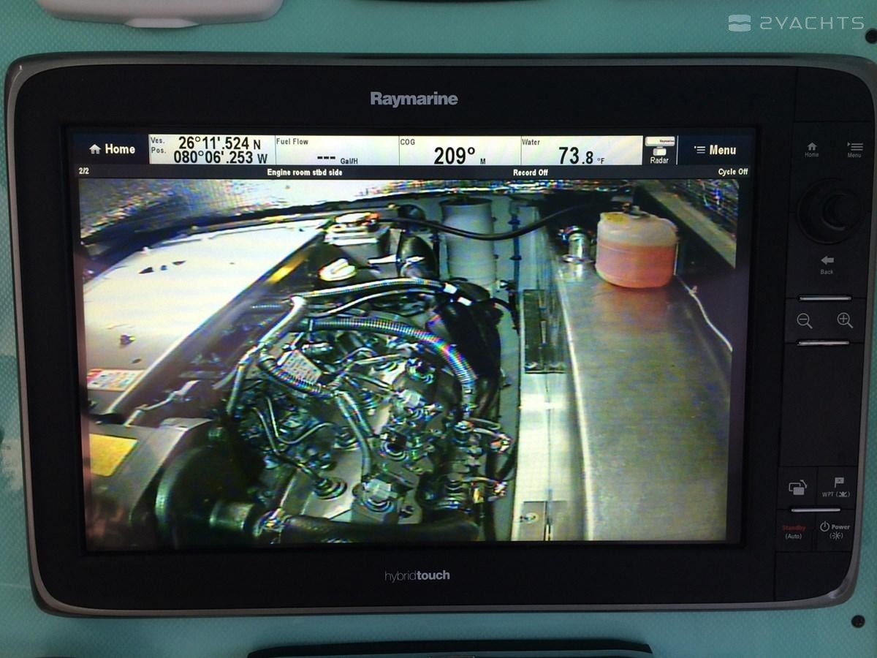Open the on-screen Menu
This screenshot has height=658, width=877.
click(715, 151)
